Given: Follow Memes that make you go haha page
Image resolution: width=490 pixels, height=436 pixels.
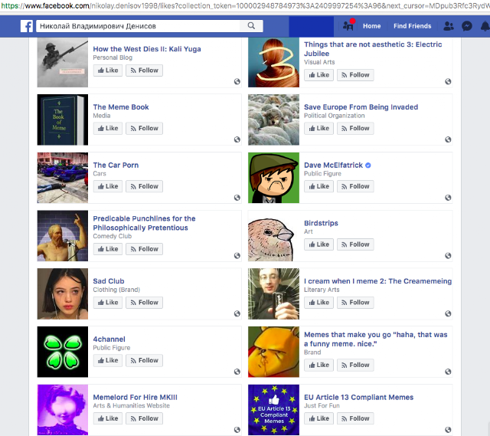Looking at the screenshot, I should point(355,365).
